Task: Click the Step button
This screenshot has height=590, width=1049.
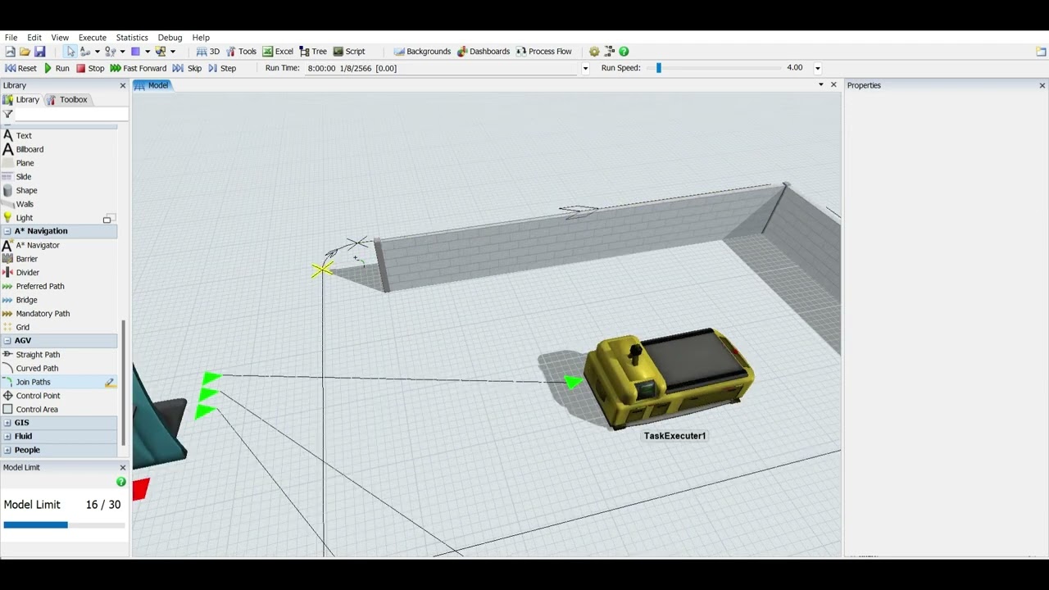Action: [x=222, y=68]
